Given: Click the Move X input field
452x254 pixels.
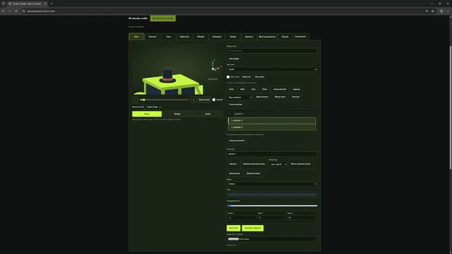Looking at the screenshot, I should click(x=242, y=218).
